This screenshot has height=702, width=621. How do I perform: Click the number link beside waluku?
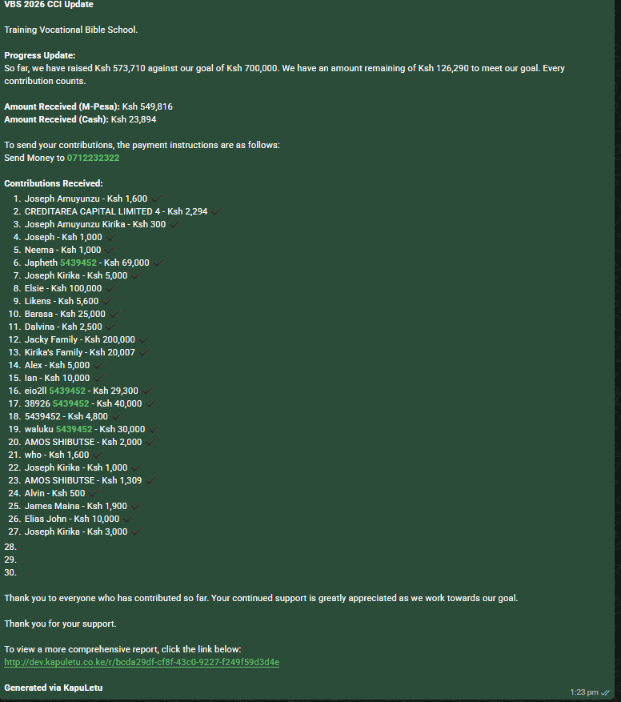74,429
